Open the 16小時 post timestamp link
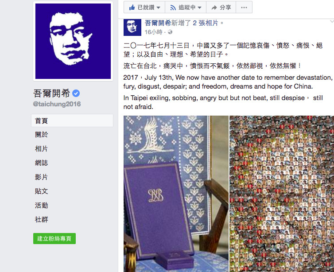Screen dimensions: 334x272 [153, 32]
